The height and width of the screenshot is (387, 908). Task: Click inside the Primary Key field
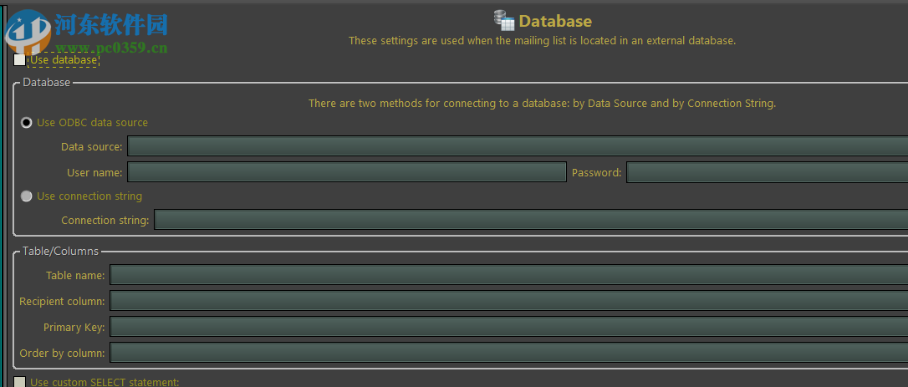[x=508, y=327]
